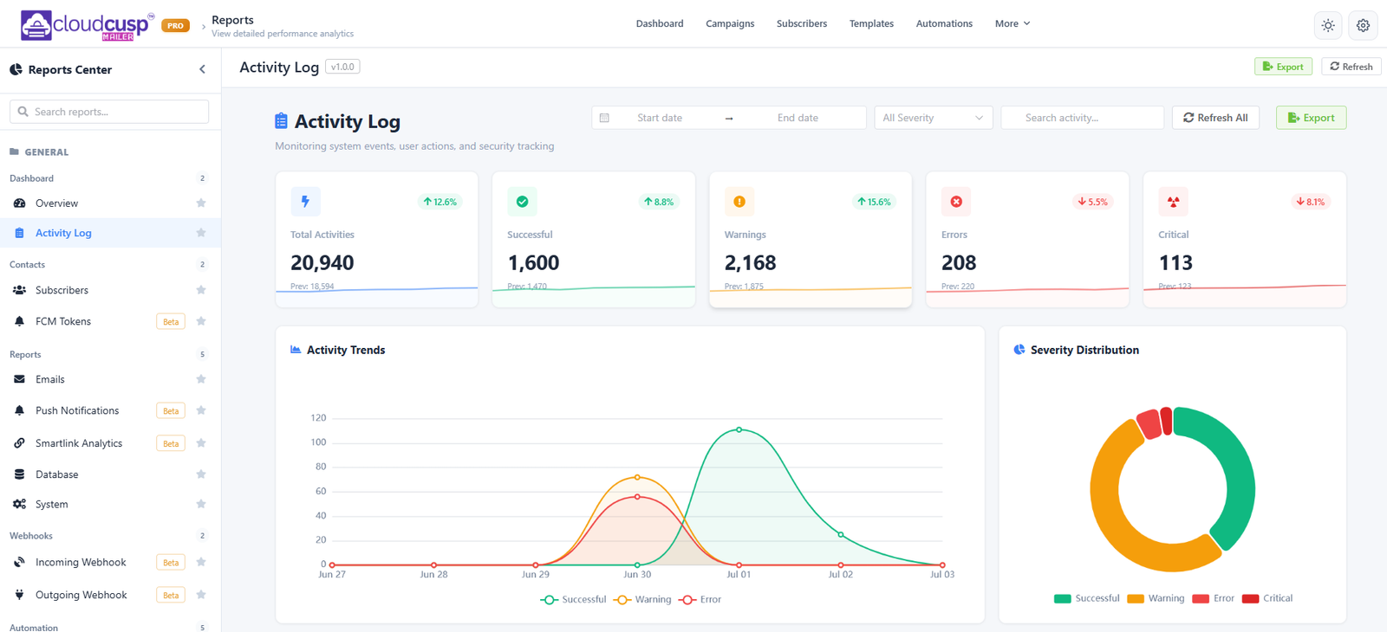Click the Total Activities lightning bolt icon

(x=305, y=202)
